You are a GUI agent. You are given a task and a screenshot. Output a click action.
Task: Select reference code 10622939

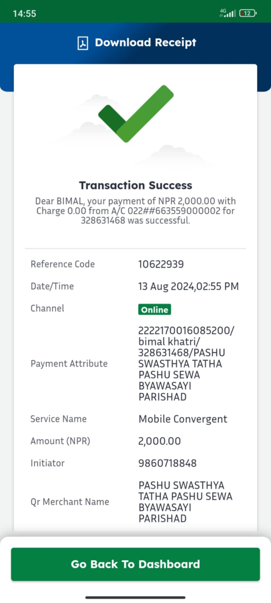pos(161,264)
